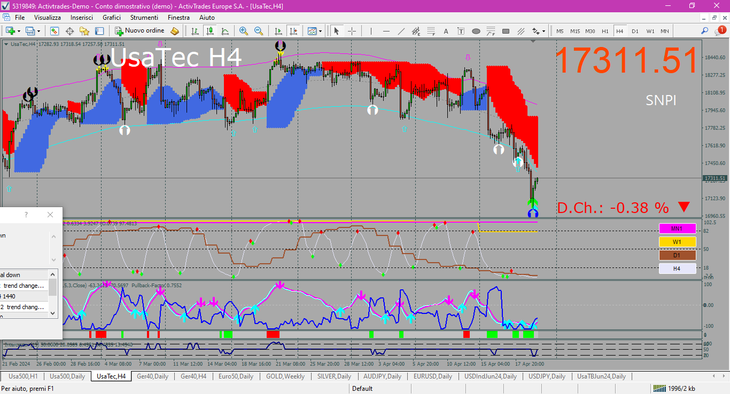Switch to the USDJPY,Daily chart tab
Viewport: 730px width, 394px height.
point(547,376)
